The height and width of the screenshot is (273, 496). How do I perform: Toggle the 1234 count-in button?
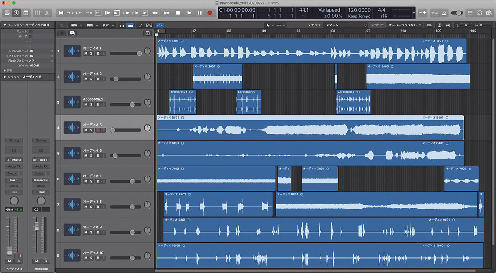(435, 13)
